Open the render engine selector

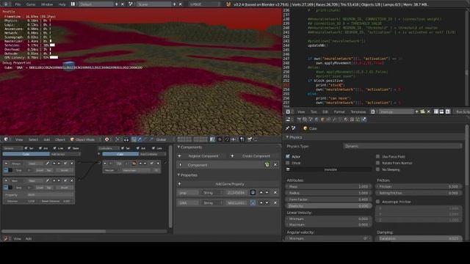[x=204, y=4]
